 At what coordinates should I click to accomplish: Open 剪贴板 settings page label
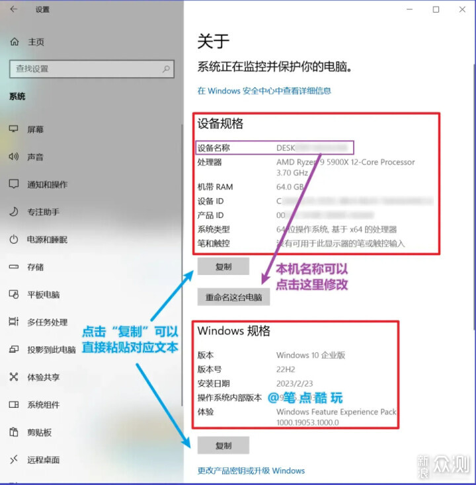point(39,432)
